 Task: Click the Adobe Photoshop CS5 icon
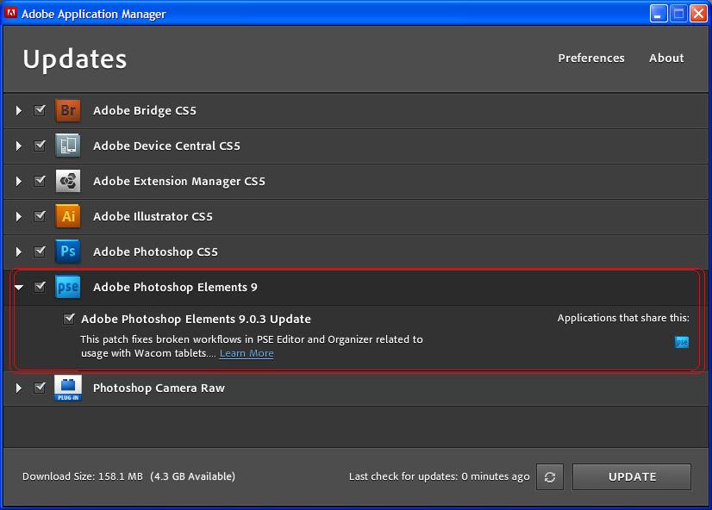tap(68, 252)
